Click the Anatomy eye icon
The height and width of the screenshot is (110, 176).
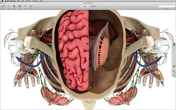31,6
